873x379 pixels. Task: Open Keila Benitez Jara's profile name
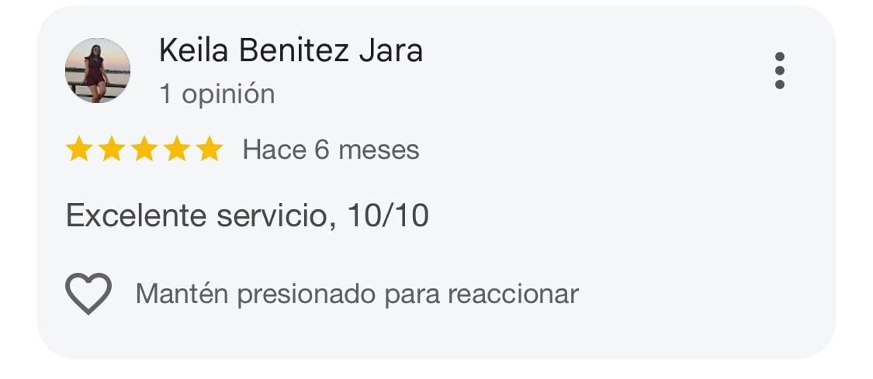290,51
